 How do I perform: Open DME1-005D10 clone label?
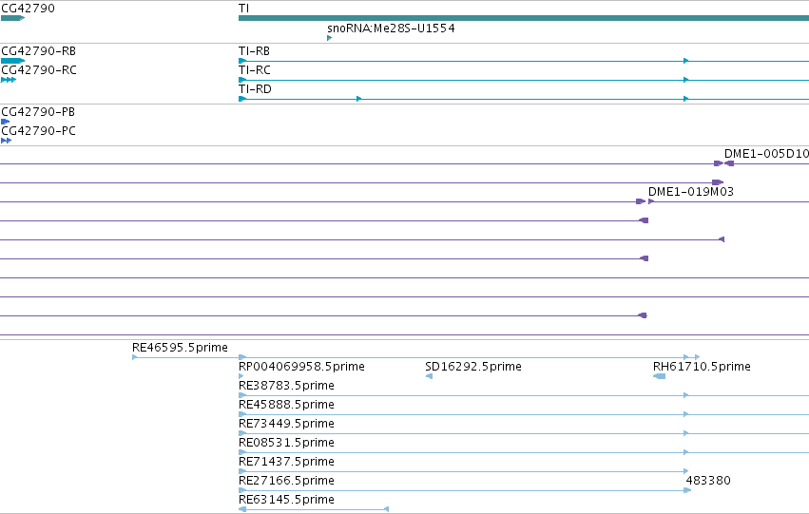[x=766, y=154]
